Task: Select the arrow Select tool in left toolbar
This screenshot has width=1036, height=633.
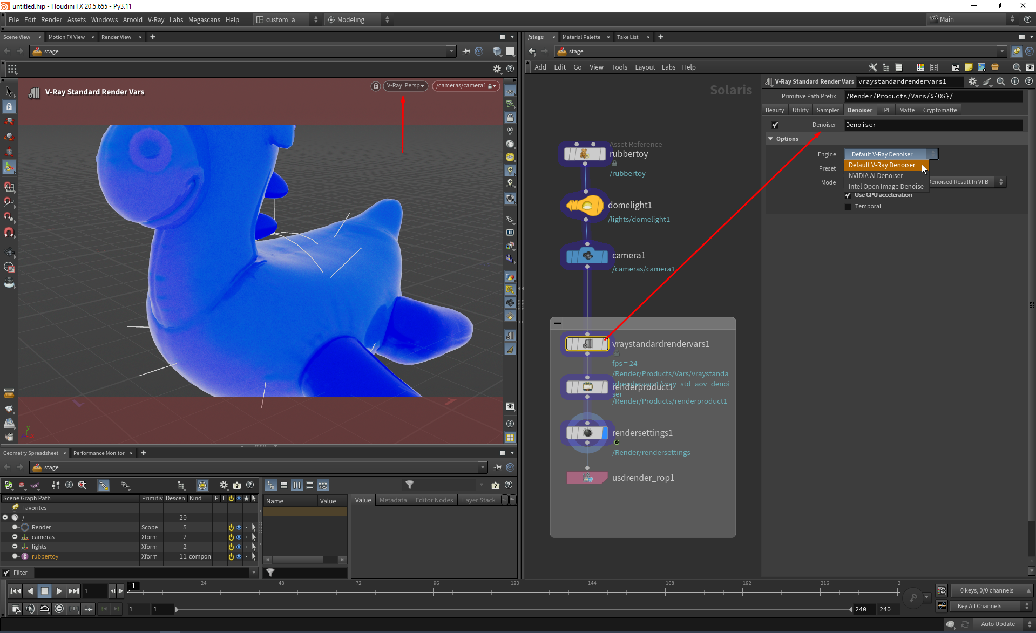Action: pyautogui.click(x=9, y=91)
